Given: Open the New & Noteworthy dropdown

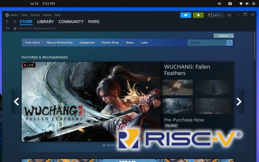Looking at the screenshot, I should pyautogui.click(x=60, y=43).
